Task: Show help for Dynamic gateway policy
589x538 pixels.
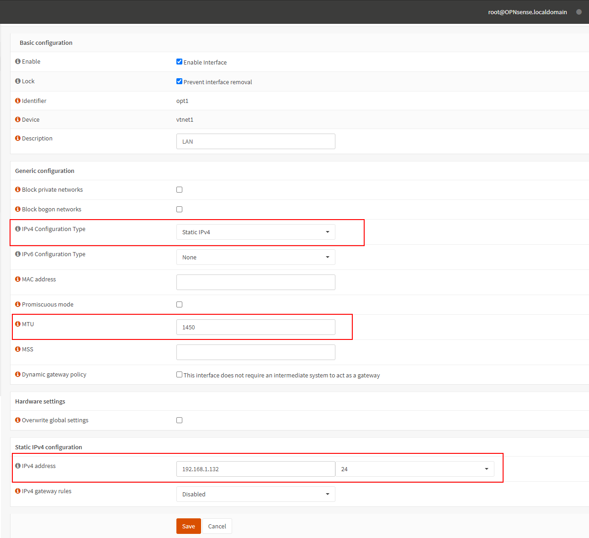Action: 18,374
